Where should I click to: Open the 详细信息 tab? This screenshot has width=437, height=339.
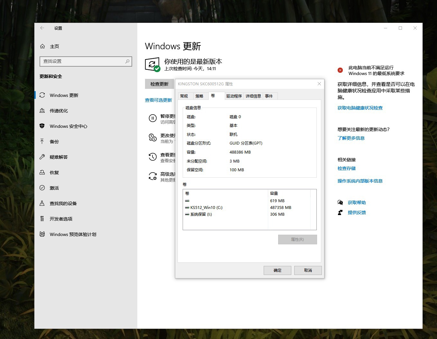pos(253,96)
